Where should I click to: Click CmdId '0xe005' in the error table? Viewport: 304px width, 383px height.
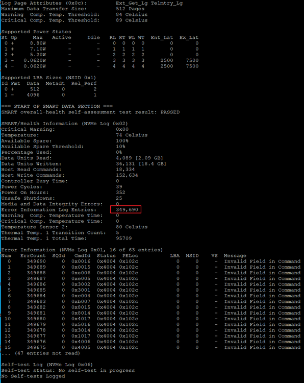point(81,279)
